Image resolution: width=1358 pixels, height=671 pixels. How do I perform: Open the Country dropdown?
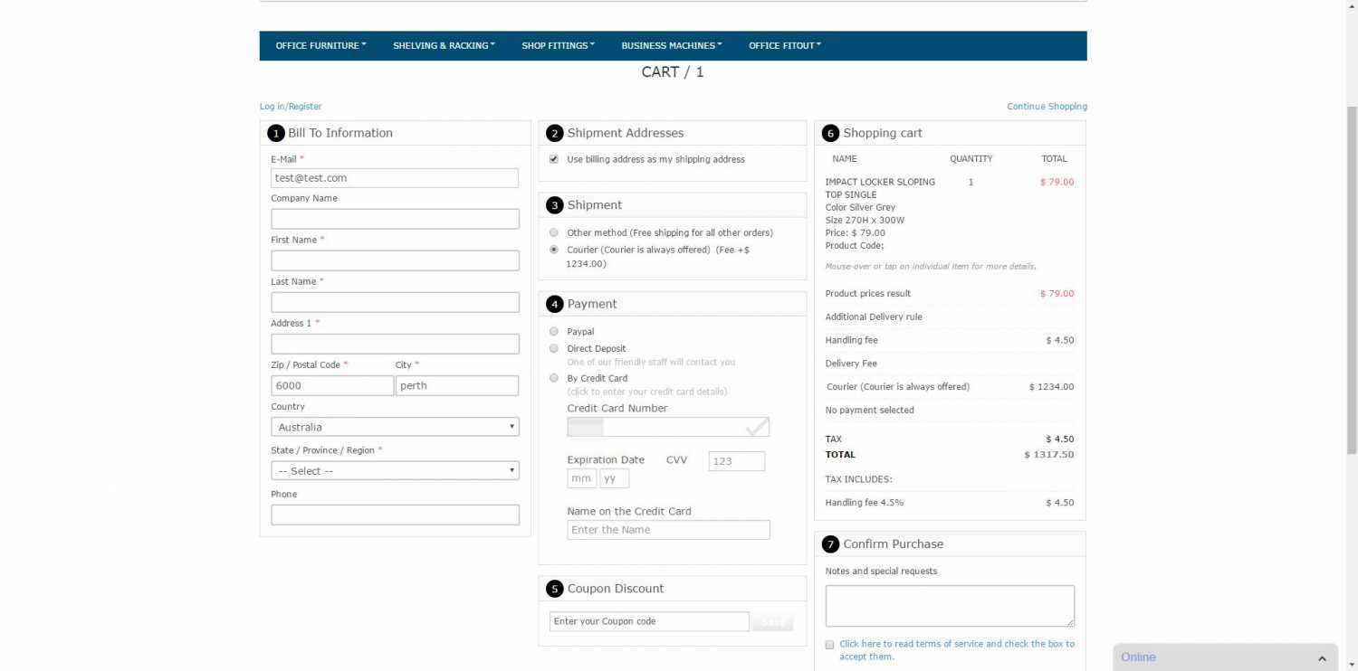point(395,427)
